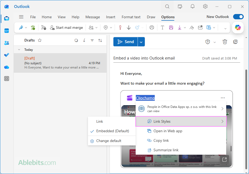Image resolution: width=249 pixels, height=174 pixels.
Task: Toggle the hamburger navigation pane button
Action: coord(21,17)
